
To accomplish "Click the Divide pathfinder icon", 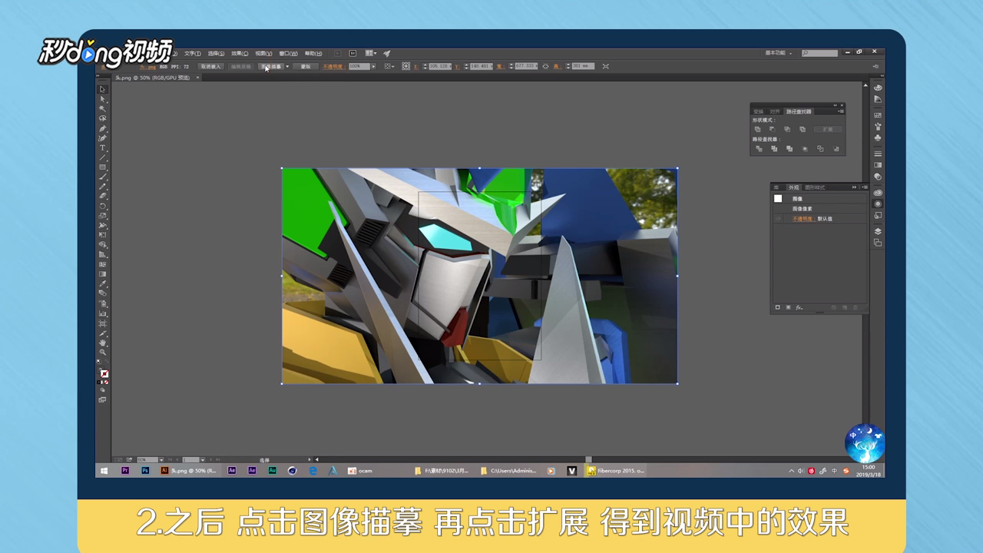I will (x=759, y=148).
